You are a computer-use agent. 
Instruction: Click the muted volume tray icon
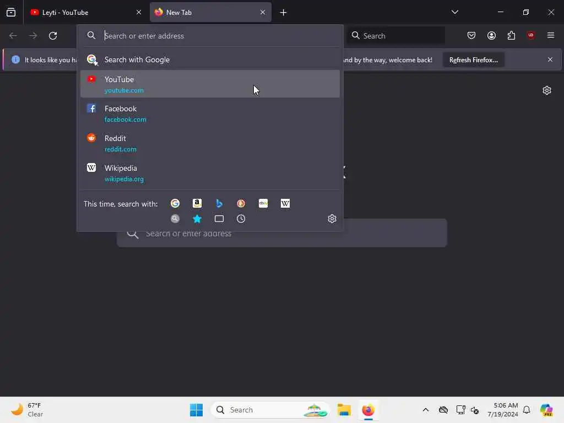[475, 410]
